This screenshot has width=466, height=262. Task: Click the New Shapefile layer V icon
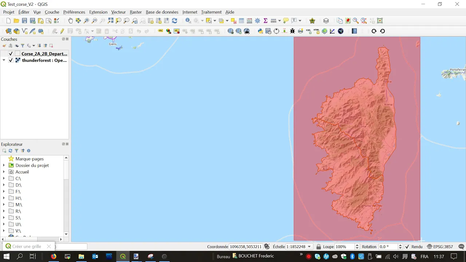click(24, 31)
